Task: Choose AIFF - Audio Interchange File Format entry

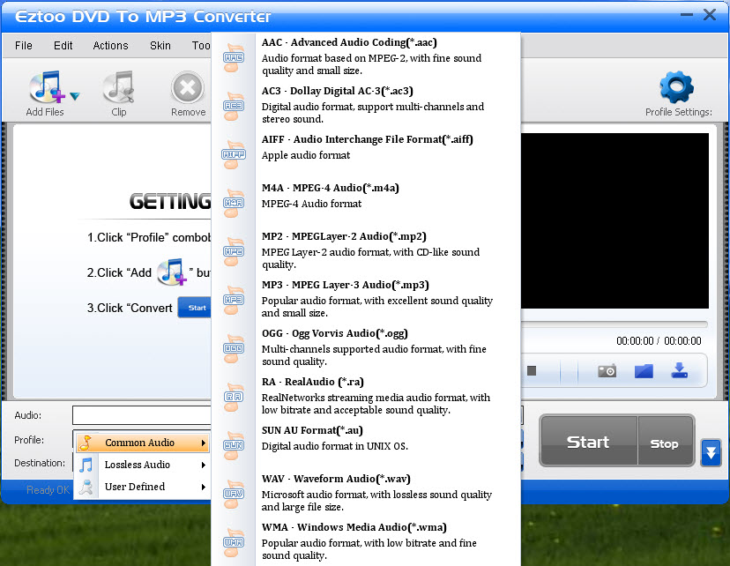Action: (366, 153)
